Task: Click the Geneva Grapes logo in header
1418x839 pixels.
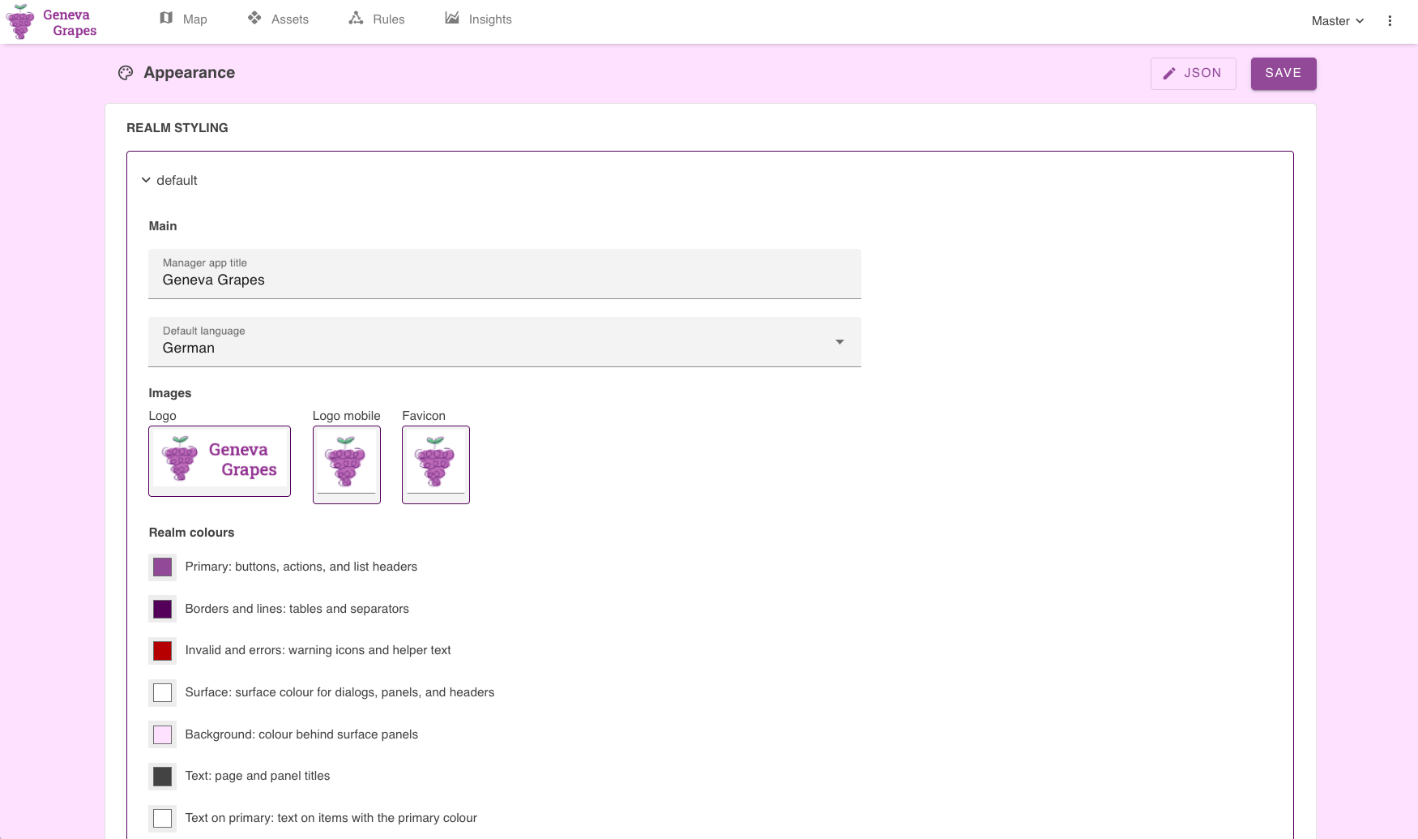Action: point(52,22)
